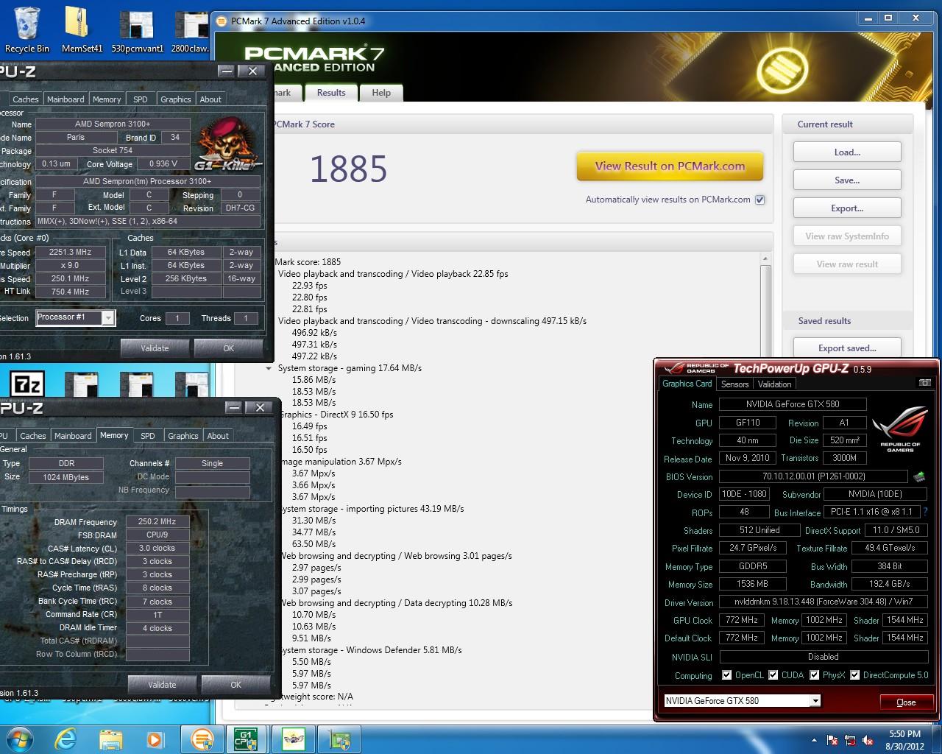Click the PCMark 7 title bar icon
942x754 pixels.
coord(222,21)
